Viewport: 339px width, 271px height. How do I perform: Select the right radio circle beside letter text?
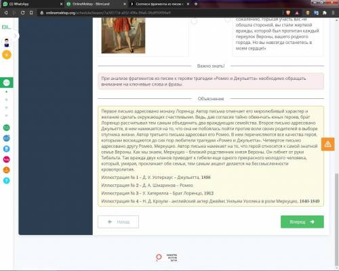[x=228, y=20]
